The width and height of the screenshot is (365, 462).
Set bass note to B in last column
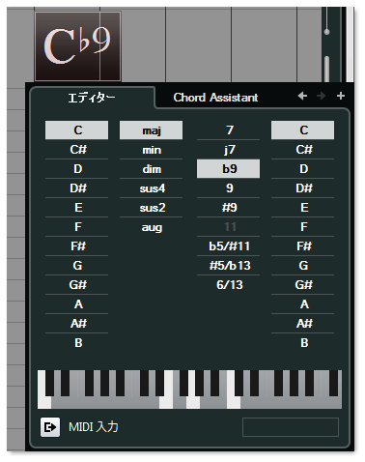click(302, 343)
